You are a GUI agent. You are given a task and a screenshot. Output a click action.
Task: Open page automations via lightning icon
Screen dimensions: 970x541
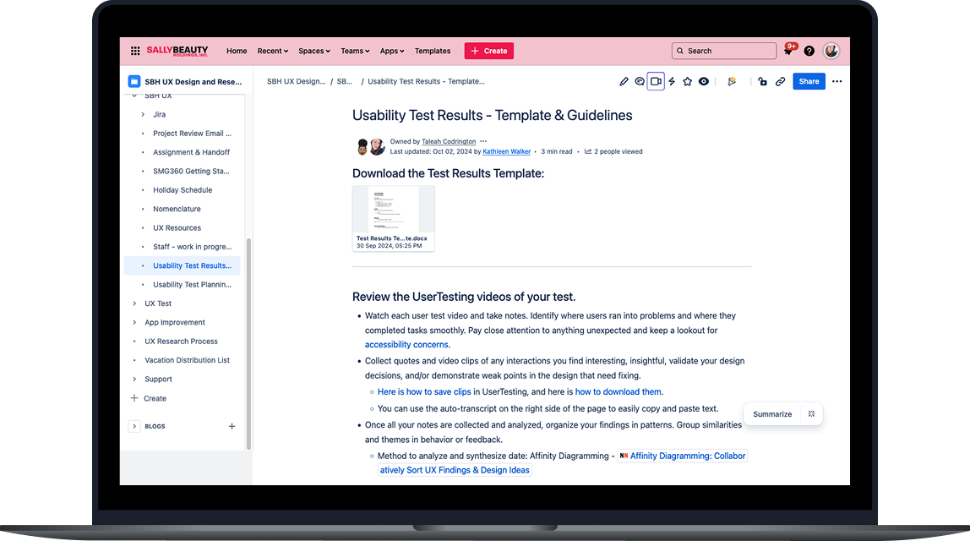click(x=671, y=81)
